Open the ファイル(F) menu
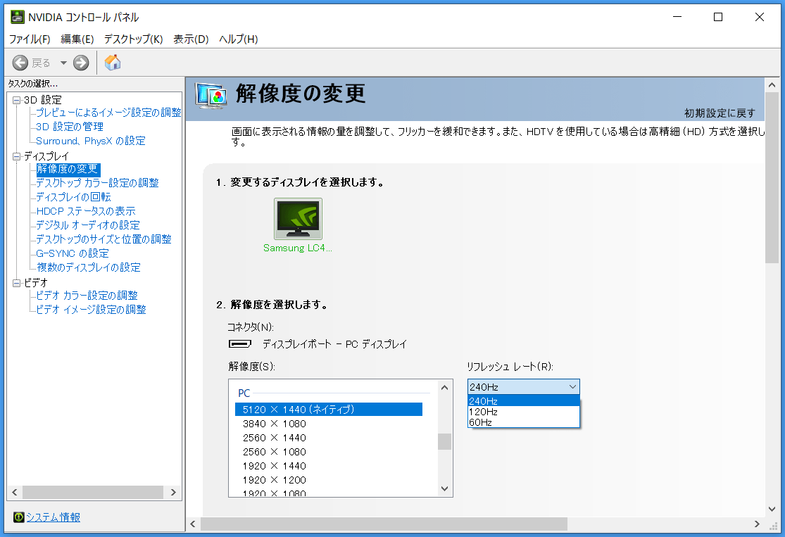 pyautogui.click(x=30, y=39)
